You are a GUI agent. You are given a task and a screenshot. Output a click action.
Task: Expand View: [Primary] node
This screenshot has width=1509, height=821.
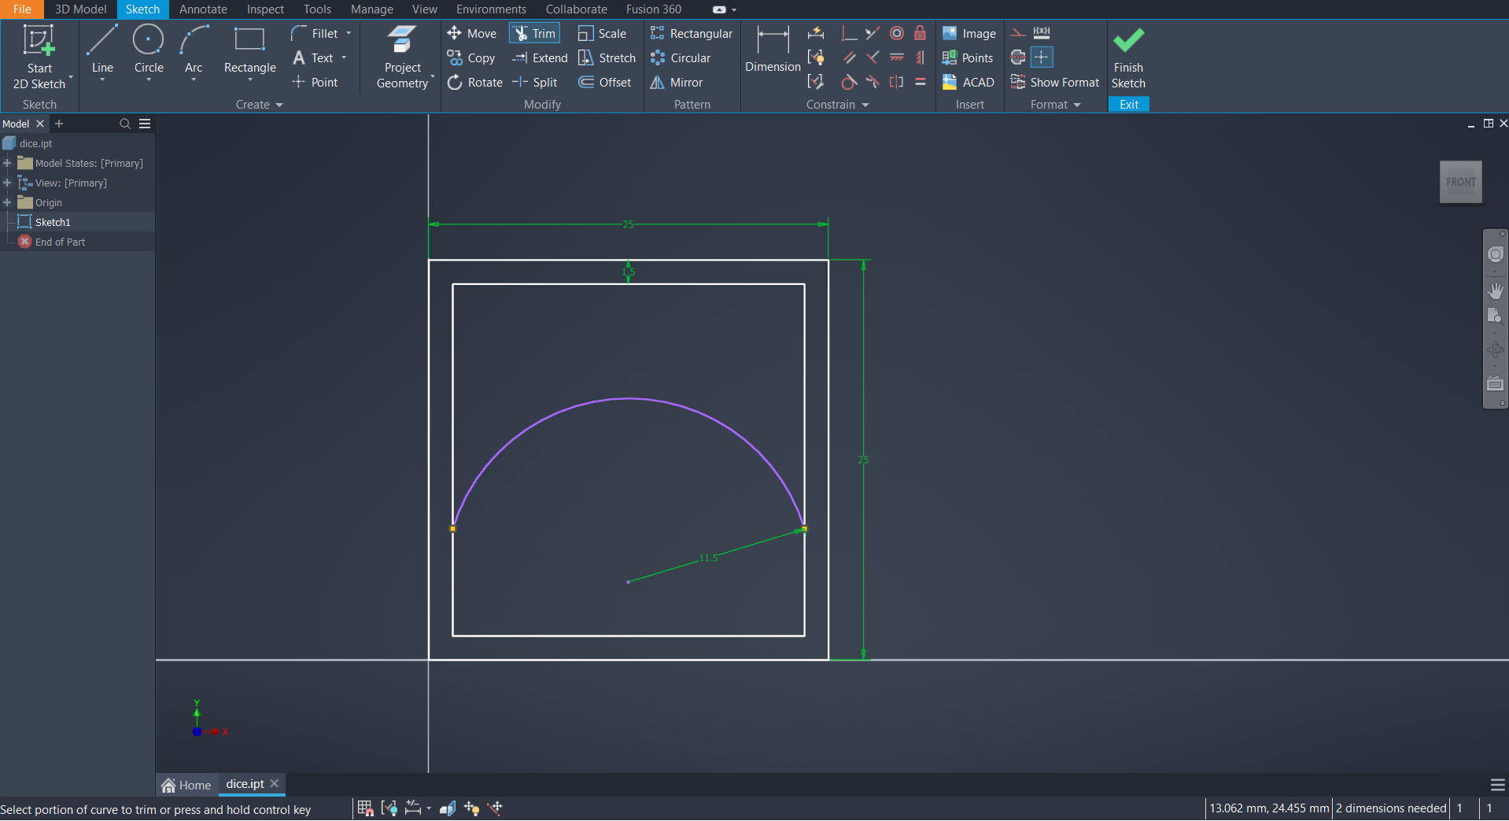[x=7, y=183]
